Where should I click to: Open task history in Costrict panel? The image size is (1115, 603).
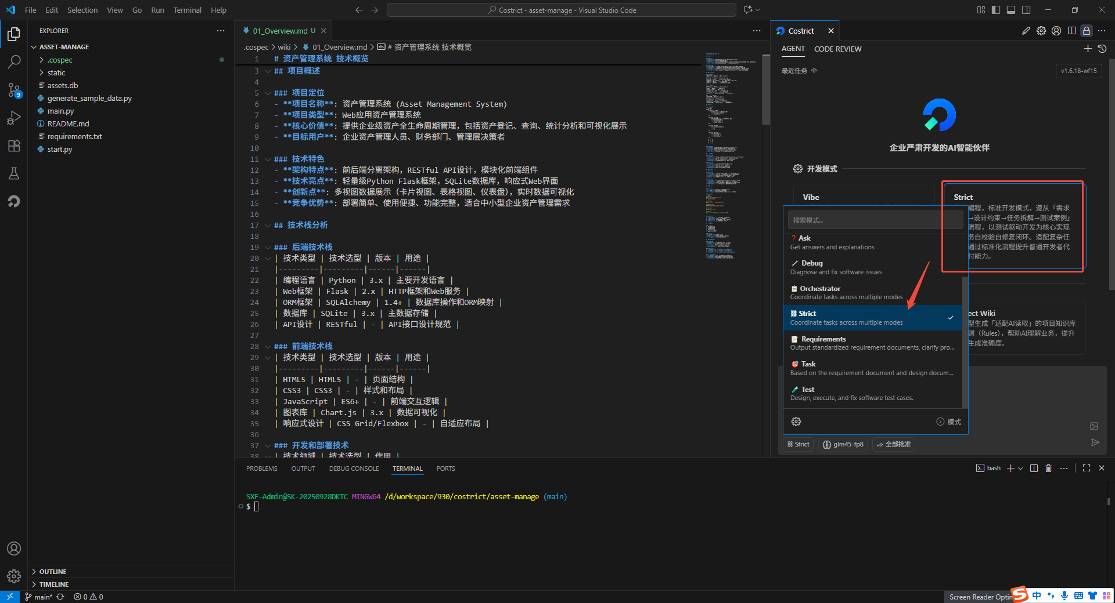[x=1102, y=49]
